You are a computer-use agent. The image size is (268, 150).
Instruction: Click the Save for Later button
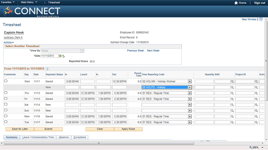click(20, 129)
